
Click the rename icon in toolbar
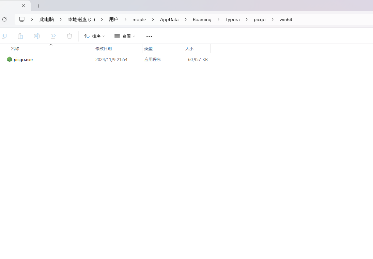pyautogui.click(x=37, y=36)
